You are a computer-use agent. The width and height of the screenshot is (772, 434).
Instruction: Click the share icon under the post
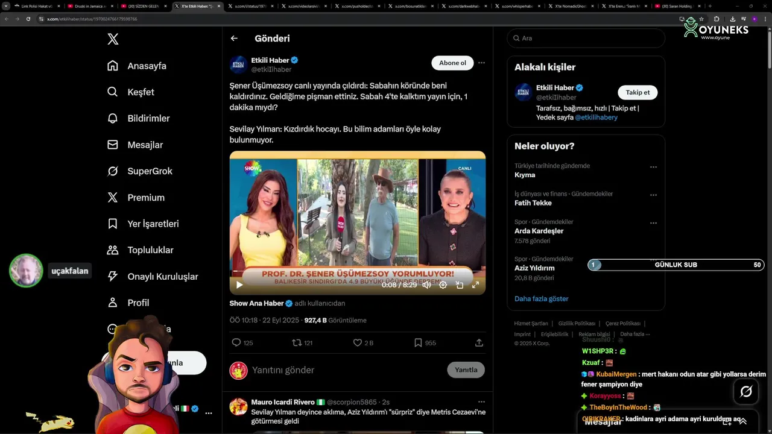pos(479,342)
